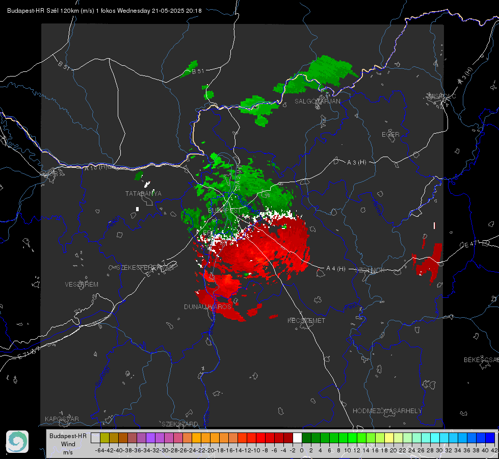
Task: Click the blue 'Heves' county label
Action: [x=377, y=207]
